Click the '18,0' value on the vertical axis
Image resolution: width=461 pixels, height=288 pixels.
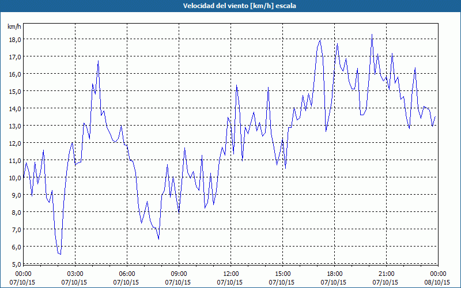[x=15, y=39]
